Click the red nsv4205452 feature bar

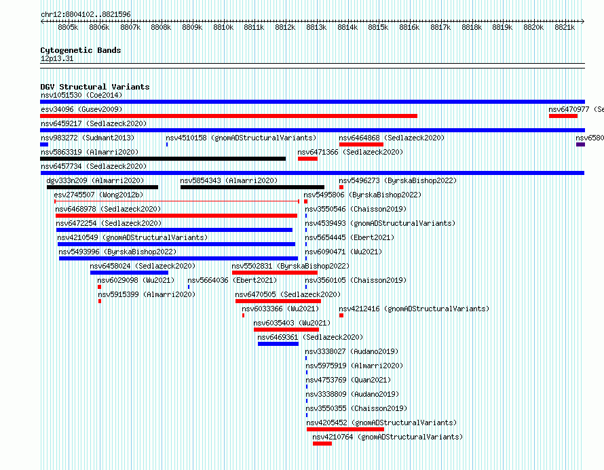345,429
